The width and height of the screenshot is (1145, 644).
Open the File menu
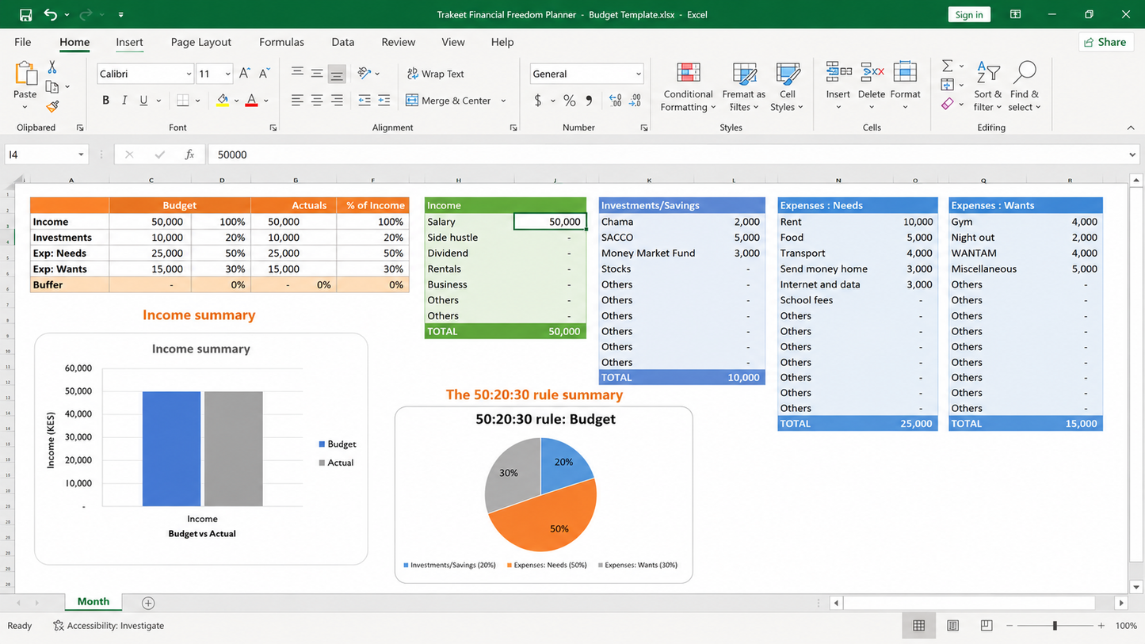pos(23,42)
